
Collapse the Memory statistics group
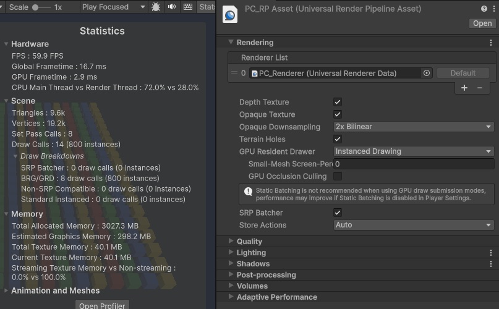[6, 214]
